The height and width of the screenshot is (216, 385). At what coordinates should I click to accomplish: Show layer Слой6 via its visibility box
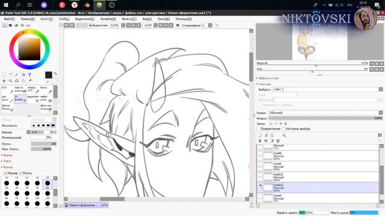260,154
